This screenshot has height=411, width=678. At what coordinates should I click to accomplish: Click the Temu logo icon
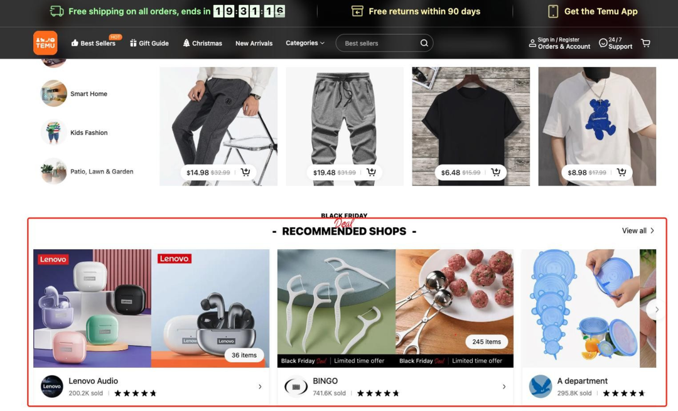45,43
